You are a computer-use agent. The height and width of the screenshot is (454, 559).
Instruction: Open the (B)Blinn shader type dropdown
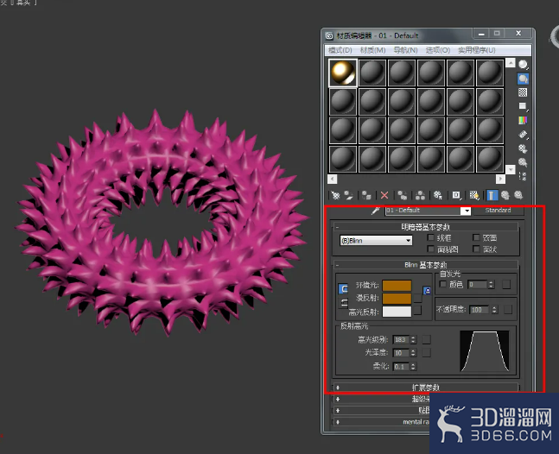[376, 241]
